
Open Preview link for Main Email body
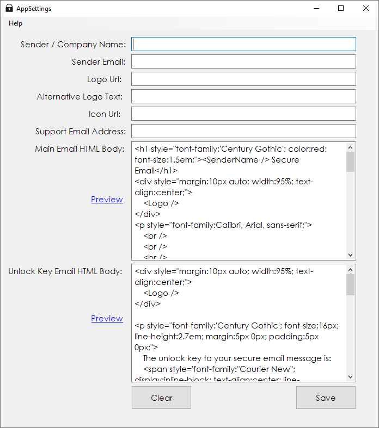[x=107, y=200]
